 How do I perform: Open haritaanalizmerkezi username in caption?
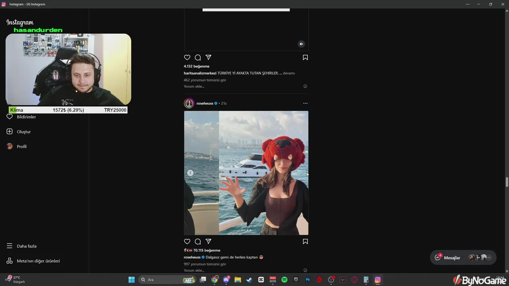point(200,73)
